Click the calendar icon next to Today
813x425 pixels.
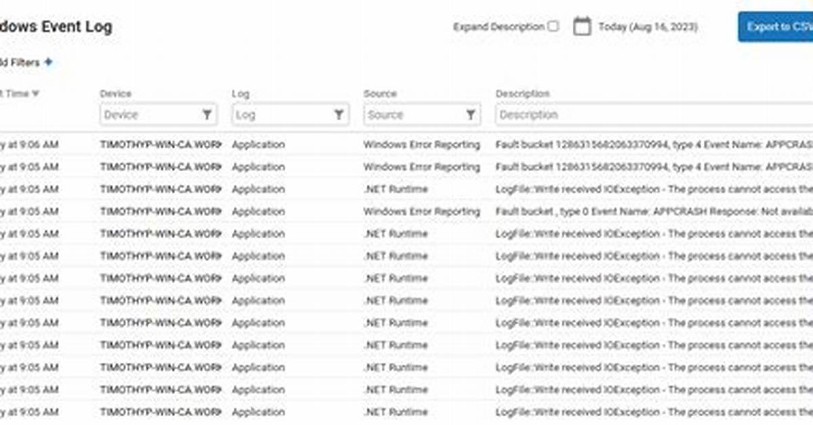[582, 26]
